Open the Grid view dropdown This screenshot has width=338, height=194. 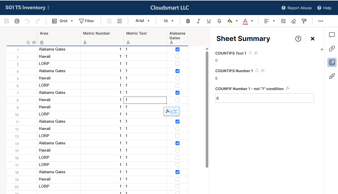coord(63,21)
